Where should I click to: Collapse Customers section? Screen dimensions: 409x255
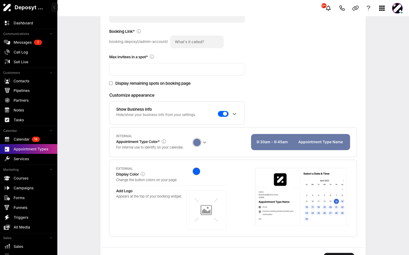coord(51,73)
